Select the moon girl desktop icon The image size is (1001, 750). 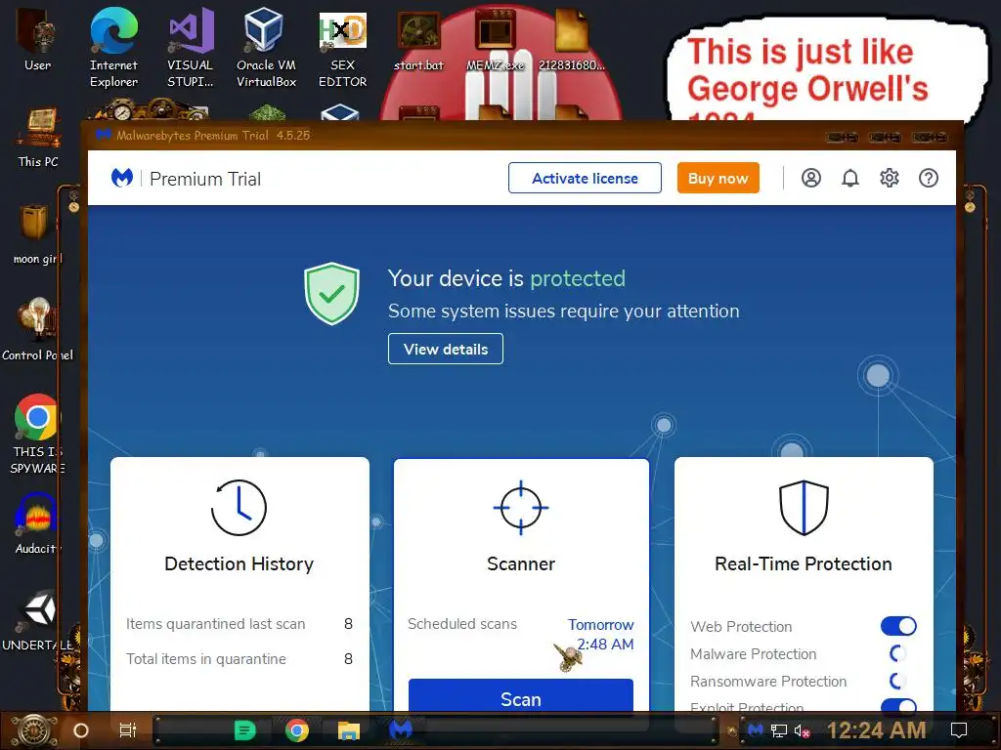(38, 234)
